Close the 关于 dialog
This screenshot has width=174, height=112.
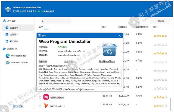(x=120, y=35)
